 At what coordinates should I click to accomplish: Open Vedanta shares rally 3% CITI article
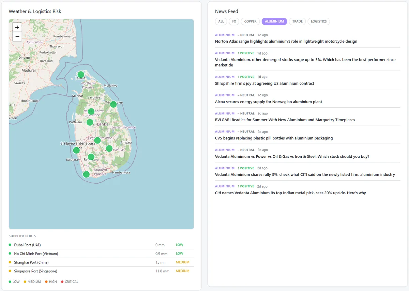(x=305, y=175)
